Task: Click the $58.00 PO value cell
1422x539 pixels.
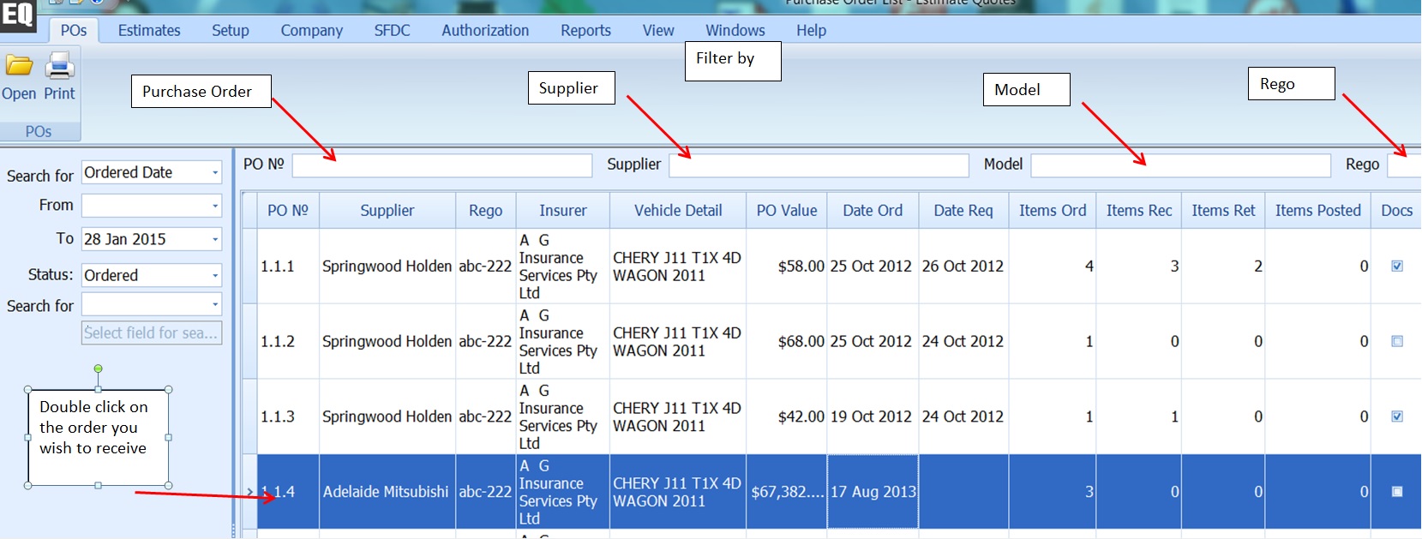Action: [x=787, y=267]
